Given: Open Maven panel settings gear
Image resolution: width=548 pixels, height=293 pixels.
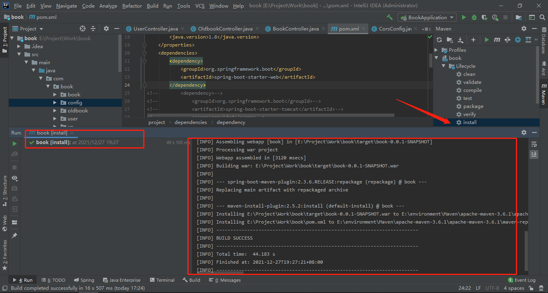Looking at the screenshot, I should tap(524, 28).
